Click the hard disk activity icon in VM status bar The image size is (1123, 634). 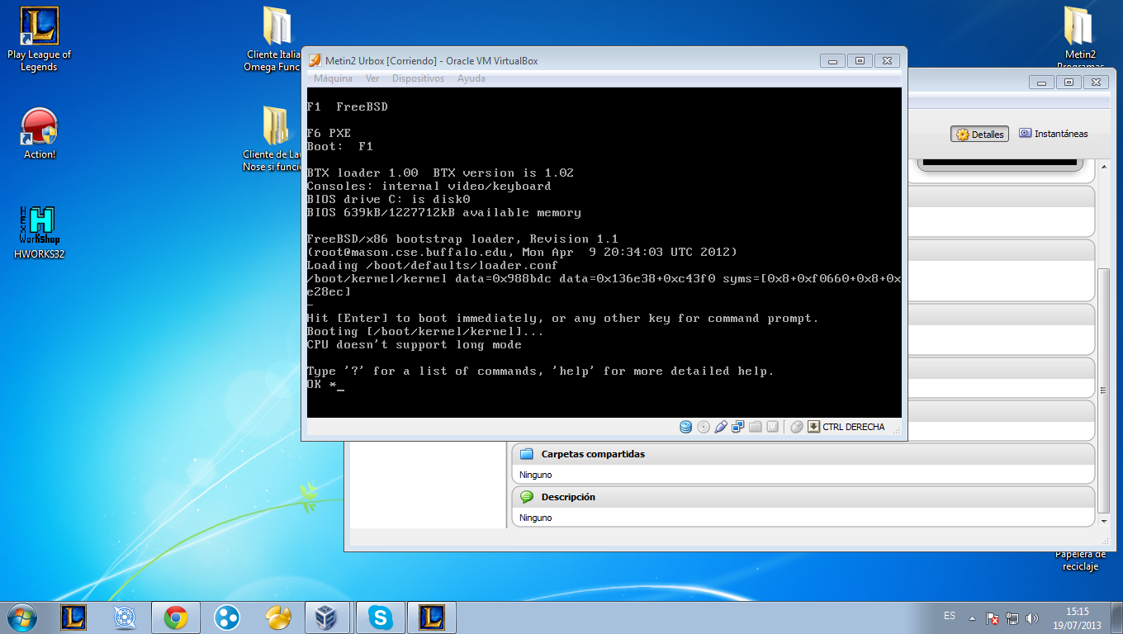click(x=685, y=427)
